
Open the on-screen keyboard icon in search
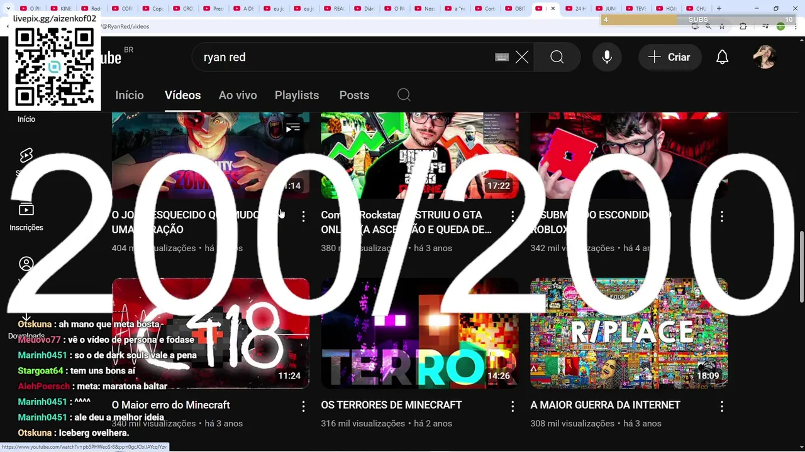pos(502,57)
